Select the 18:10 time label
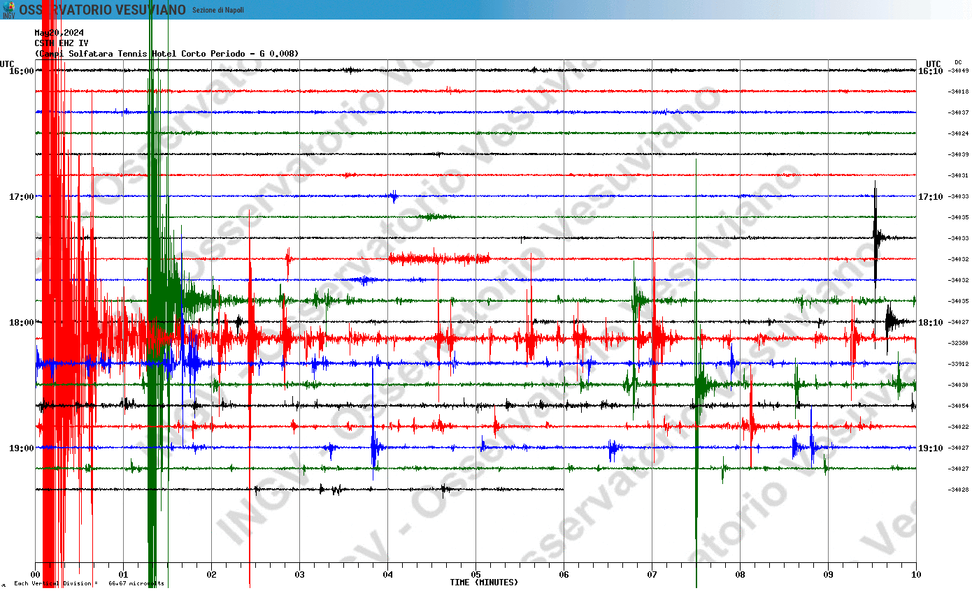 931,323
